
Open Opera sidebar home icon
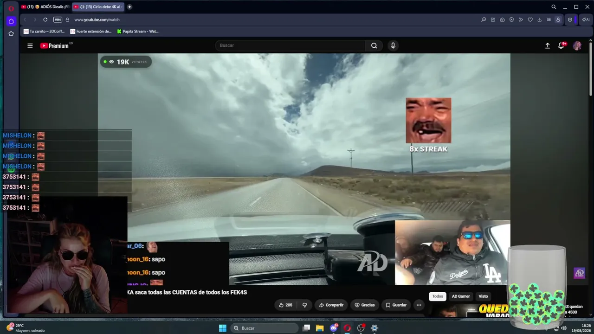(11, 21)
